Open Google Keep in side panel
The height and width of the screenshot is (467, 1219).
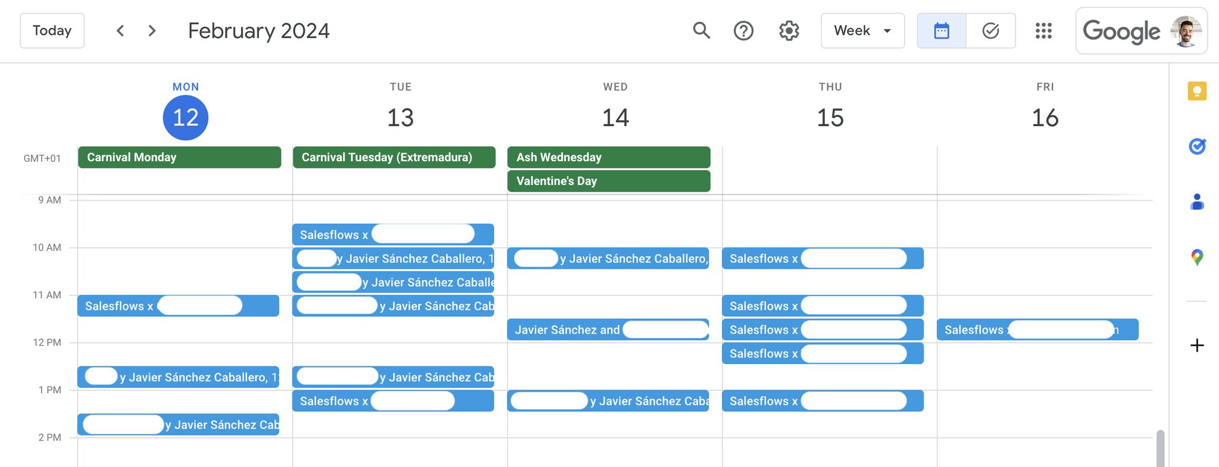point(1197,91)
